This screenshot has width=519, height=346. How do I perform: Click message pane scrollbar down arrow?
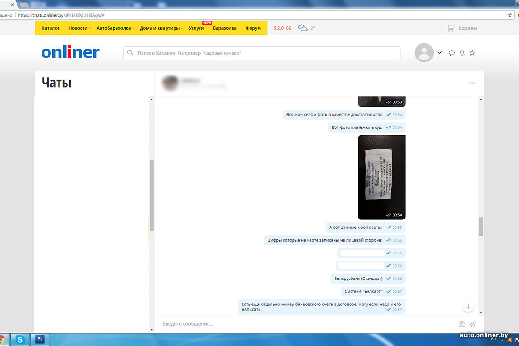[481, 312]
